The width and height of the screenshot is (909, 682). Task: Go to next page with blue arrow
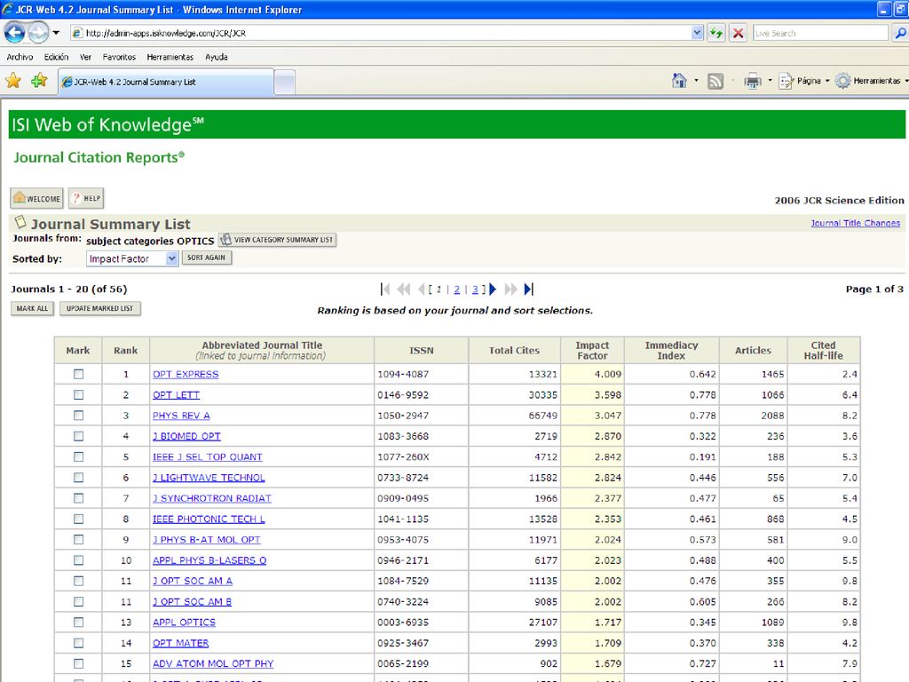(x=493, y=289)
